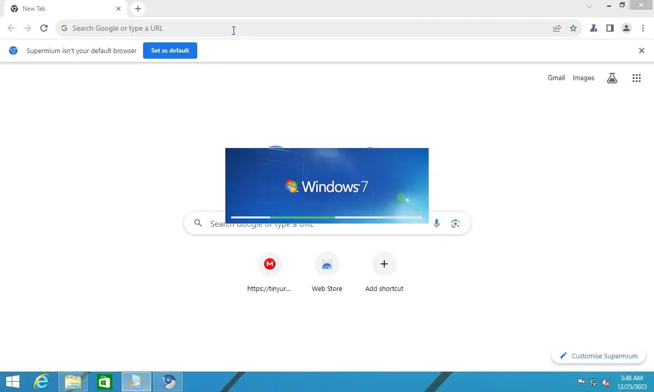
Task: Select the New Tab tab
Action: [64, 9]
